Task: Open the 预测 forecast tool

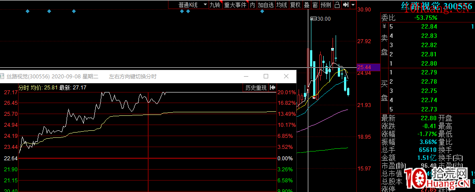Action: pyautogui.click(x=325, y=4)
